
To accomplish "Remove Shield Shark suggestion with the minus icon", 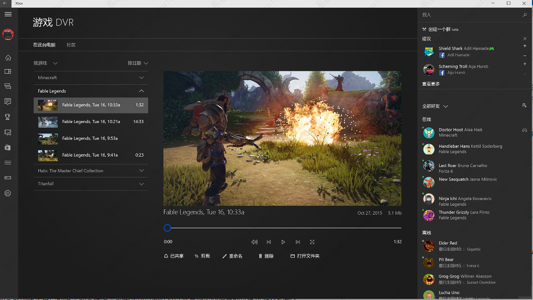I will 525,55.
